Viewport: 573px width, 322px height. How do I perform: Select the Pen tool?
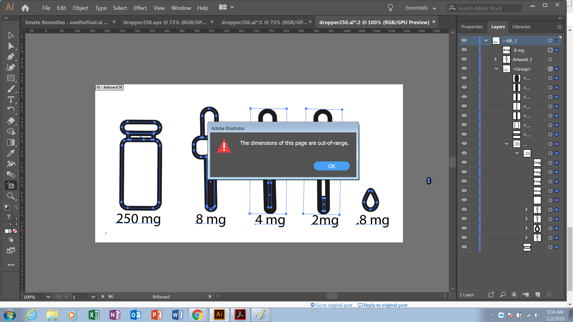click(11, 57)
